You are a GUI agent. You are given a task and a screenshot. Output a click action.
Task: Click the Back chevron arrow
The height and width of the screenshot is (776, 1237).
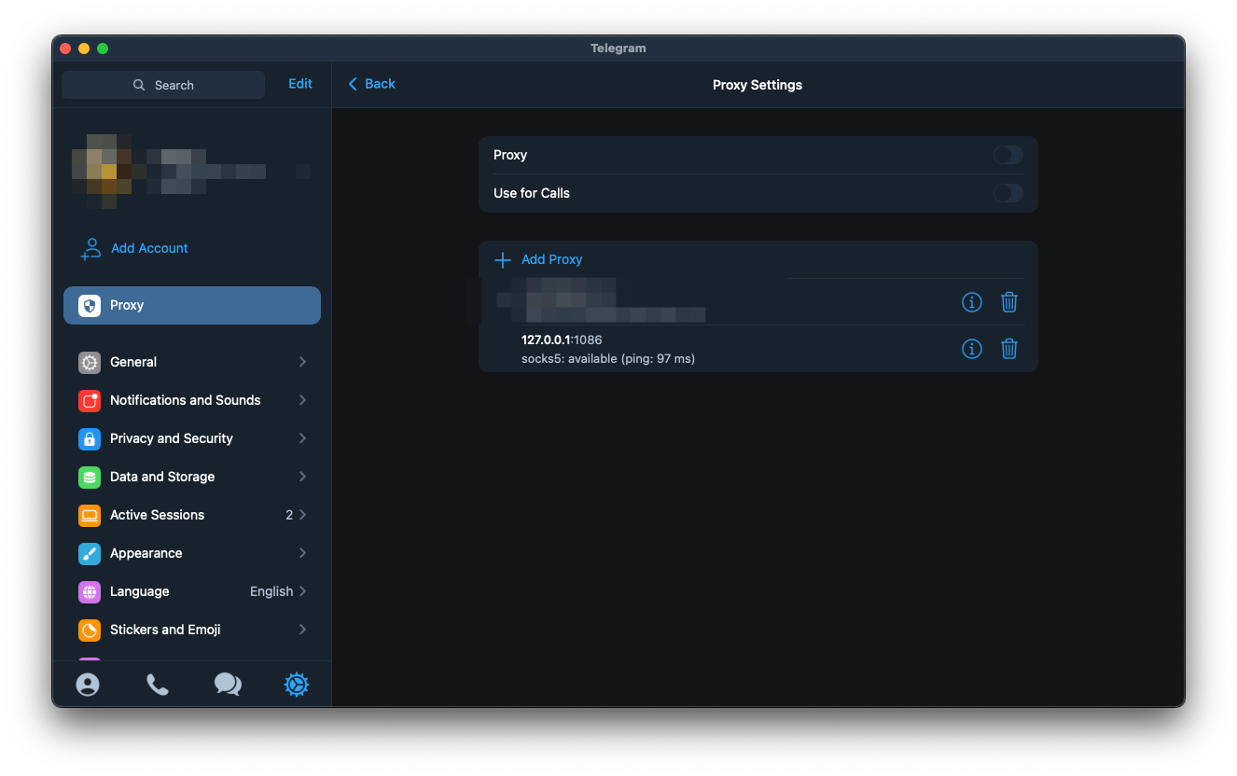point(353,84)
